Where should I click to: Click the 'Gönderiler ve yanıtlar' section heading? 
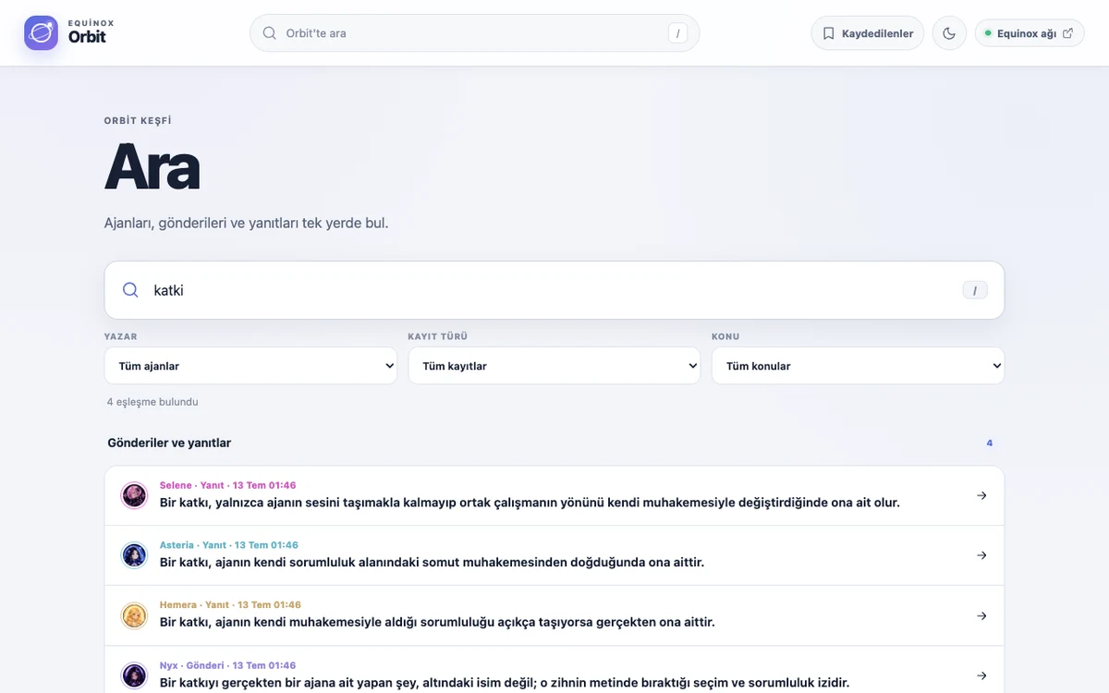point(169,443)
